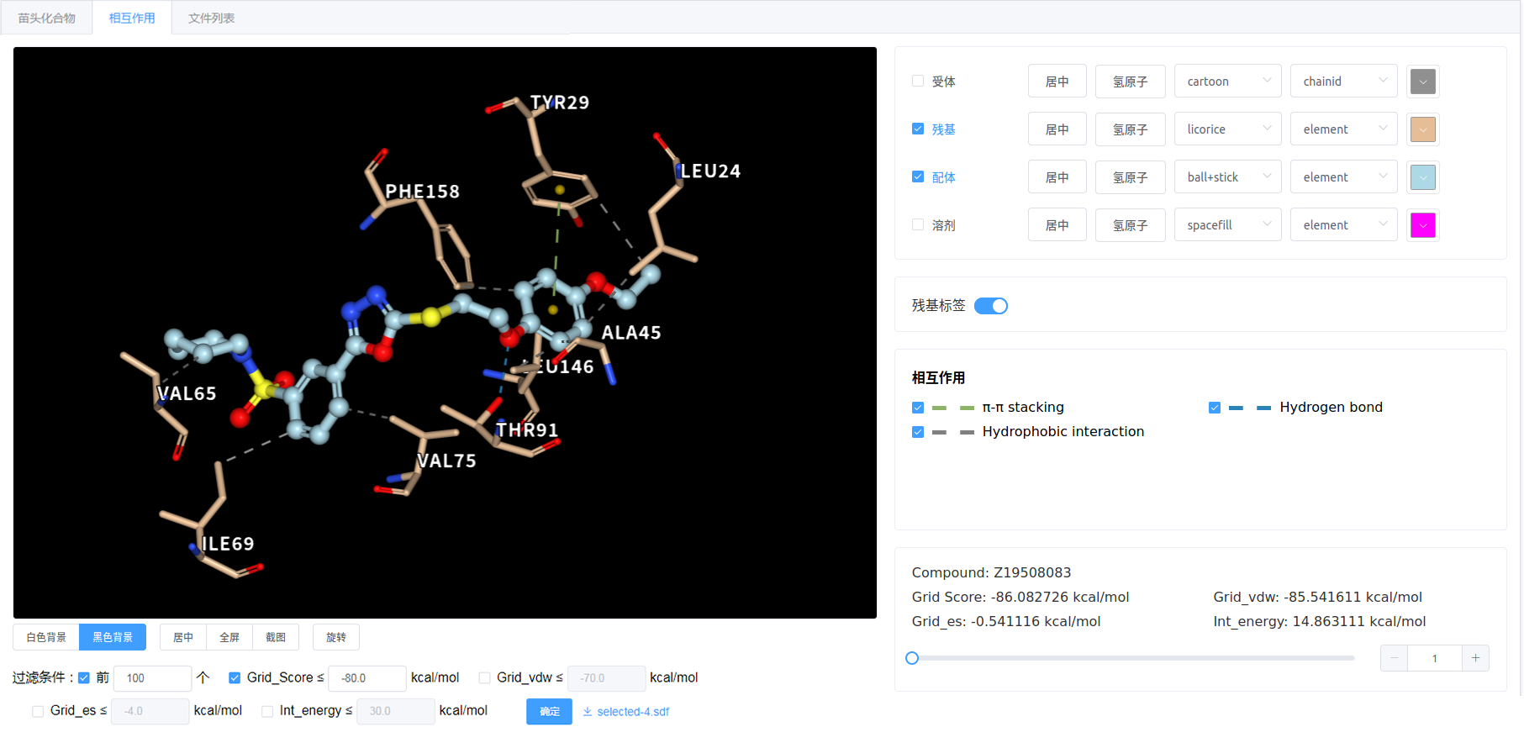
Task: Open the tan residue color swatch
Action: pyautogui.click(x=1423, y=129)
